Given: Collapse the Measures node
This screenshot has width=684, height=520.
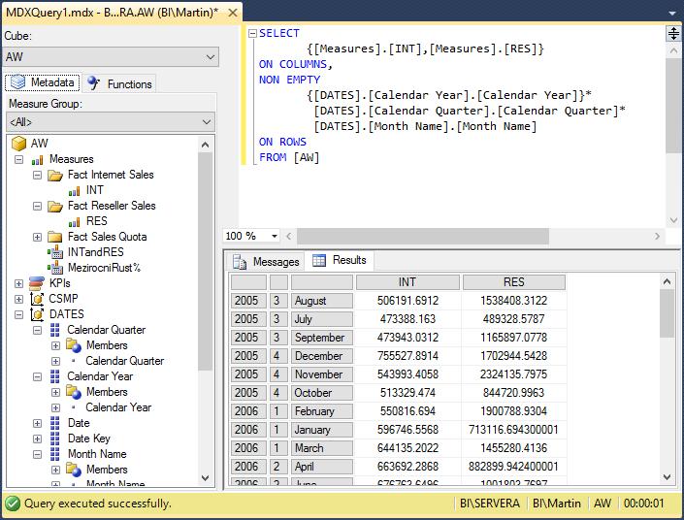Looking at the screenshot, I should (x=18, y=160).
